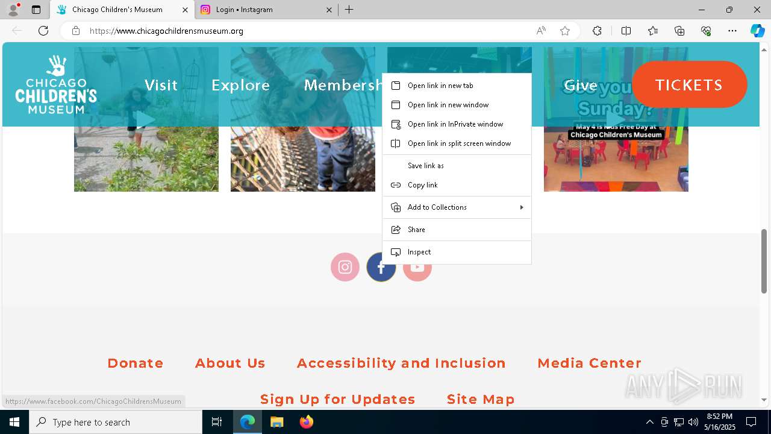Viewport: 771px width, 434px height.
Task: Open the Media Center footer link
Action: pyautogui.click(x=589, y=363)
